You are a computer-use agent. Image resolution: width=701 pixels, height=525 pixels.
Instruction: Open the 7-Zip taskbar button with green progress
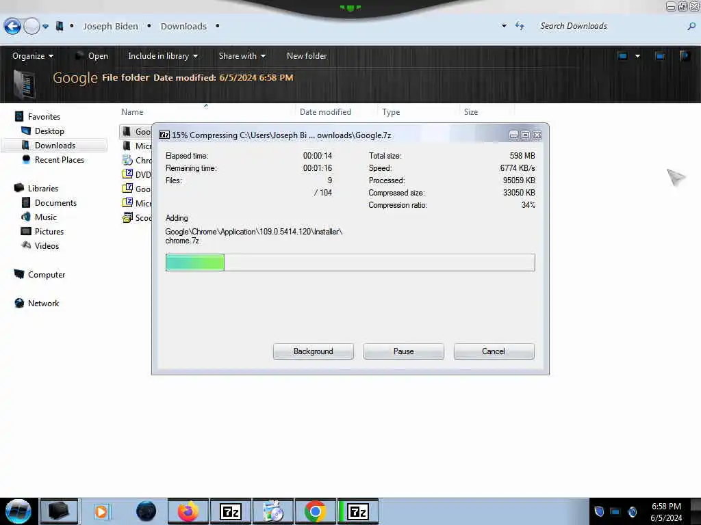[357, 511]
